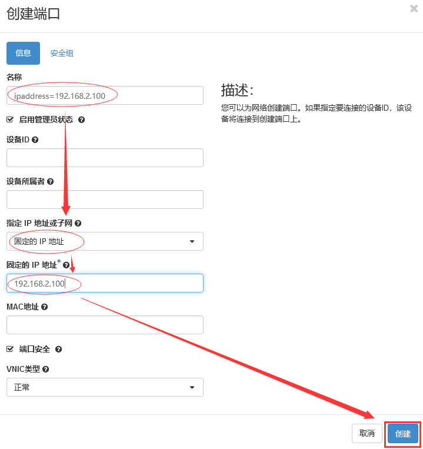Toggle the 启用管理员状态 checkbox
This screenshot has height=449, width=423.
point(10,119)
